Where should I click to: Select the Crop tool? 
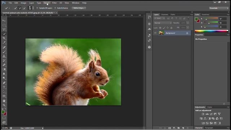click(4, 38)
